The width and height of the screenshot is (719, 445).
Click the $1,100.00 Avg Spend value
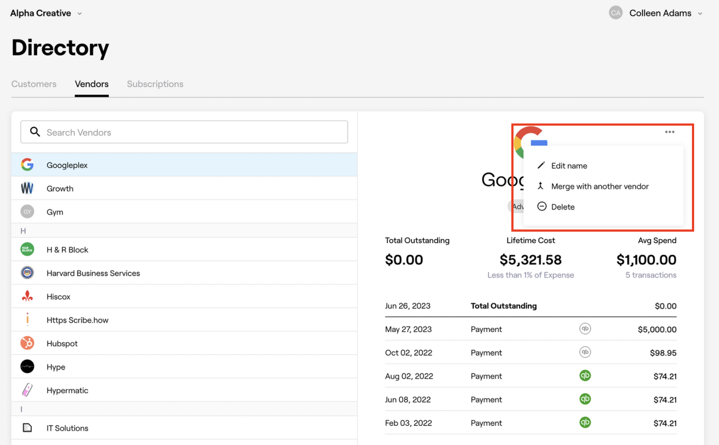pyautogui.click(x=646, y=260)
